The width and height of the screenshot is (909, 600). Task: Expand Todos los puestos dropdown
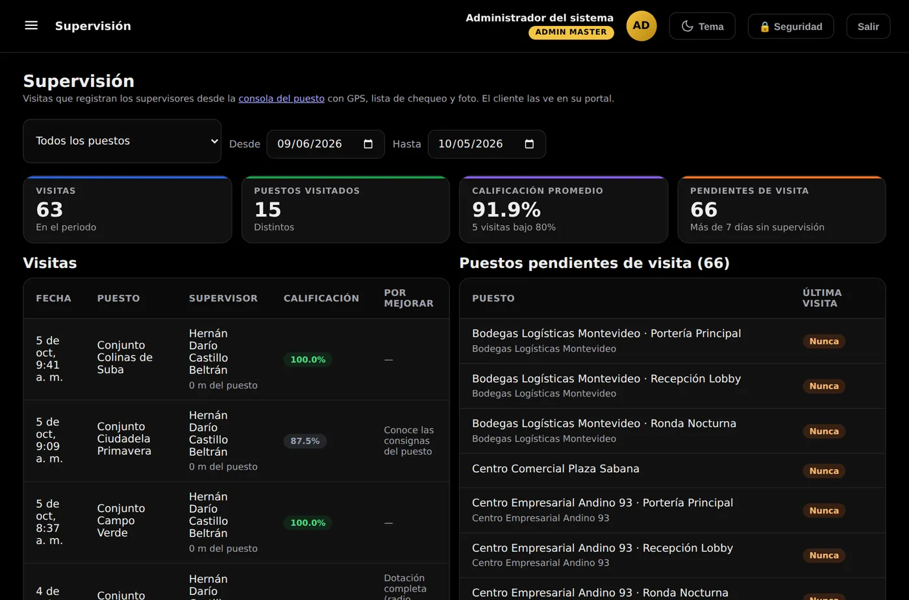tap(122, 141)
